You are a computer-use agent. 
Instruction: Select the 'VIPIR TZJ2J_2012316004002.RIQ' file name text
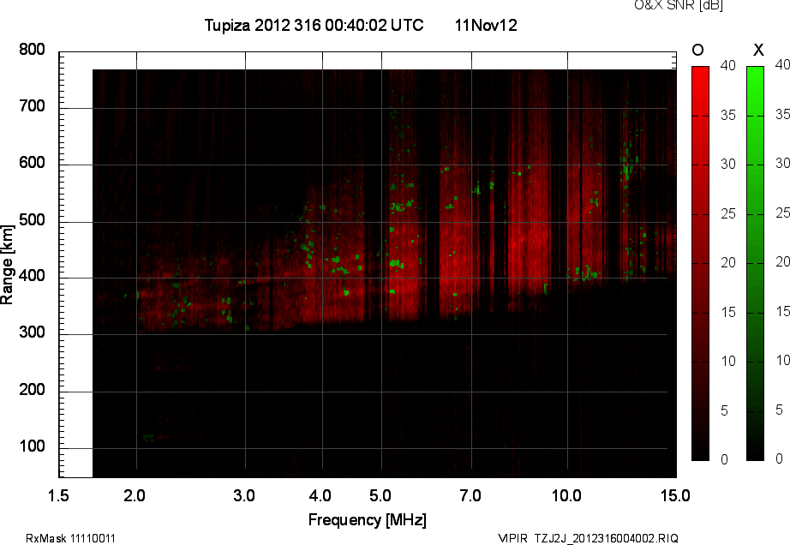click(588, 538)
